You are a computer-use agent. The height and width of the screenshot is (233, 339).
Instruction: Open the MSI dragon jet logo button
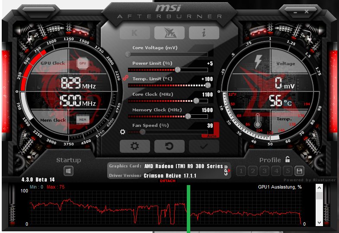169,33
